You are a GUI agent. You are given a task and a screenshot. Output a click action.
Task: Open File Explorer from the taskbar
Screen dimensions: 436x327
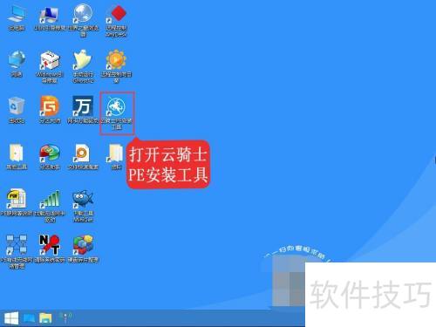[45, 318]
